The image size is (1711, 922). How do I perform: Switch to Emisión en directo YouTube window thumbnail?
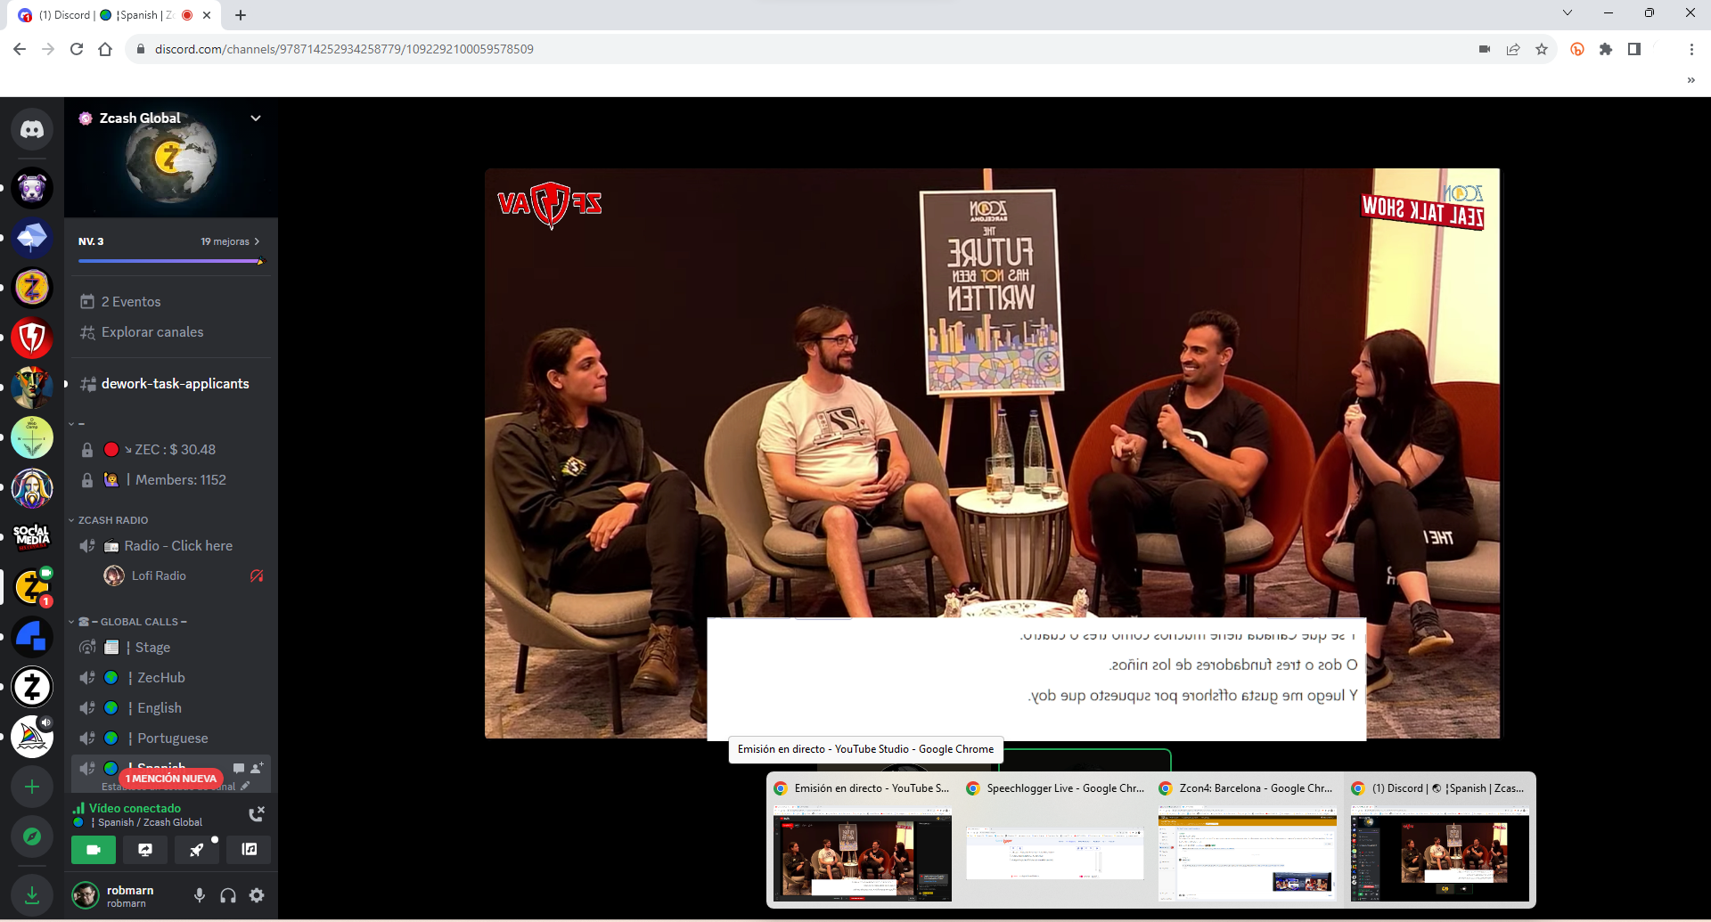[x=863, y=840]
